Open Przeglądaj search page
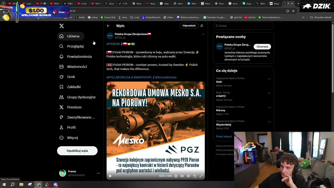This screenshot has height=188, width=334. [x=71, y=46]
